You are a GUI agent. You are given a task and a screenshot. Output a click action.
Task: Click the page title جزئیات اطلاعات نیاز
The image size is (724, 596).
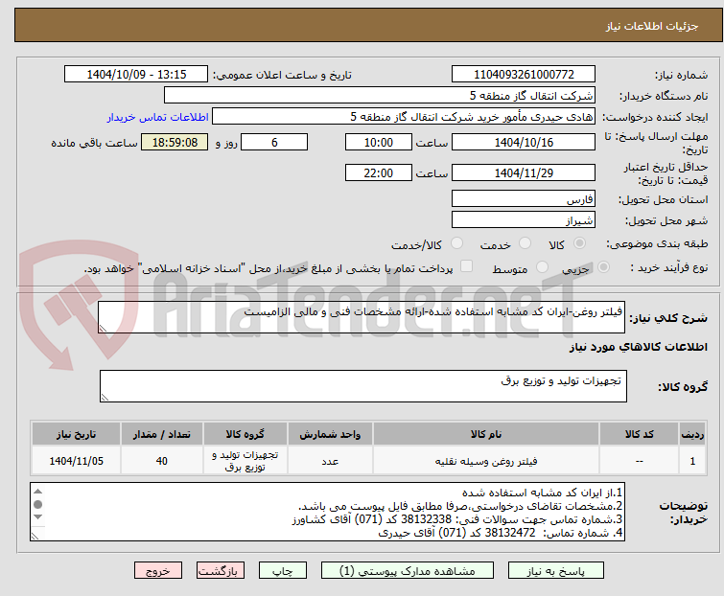(652, 26)
